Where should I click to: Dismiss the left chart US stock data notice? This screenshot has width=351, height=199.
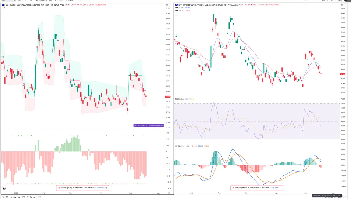click(x=107, y=188)
